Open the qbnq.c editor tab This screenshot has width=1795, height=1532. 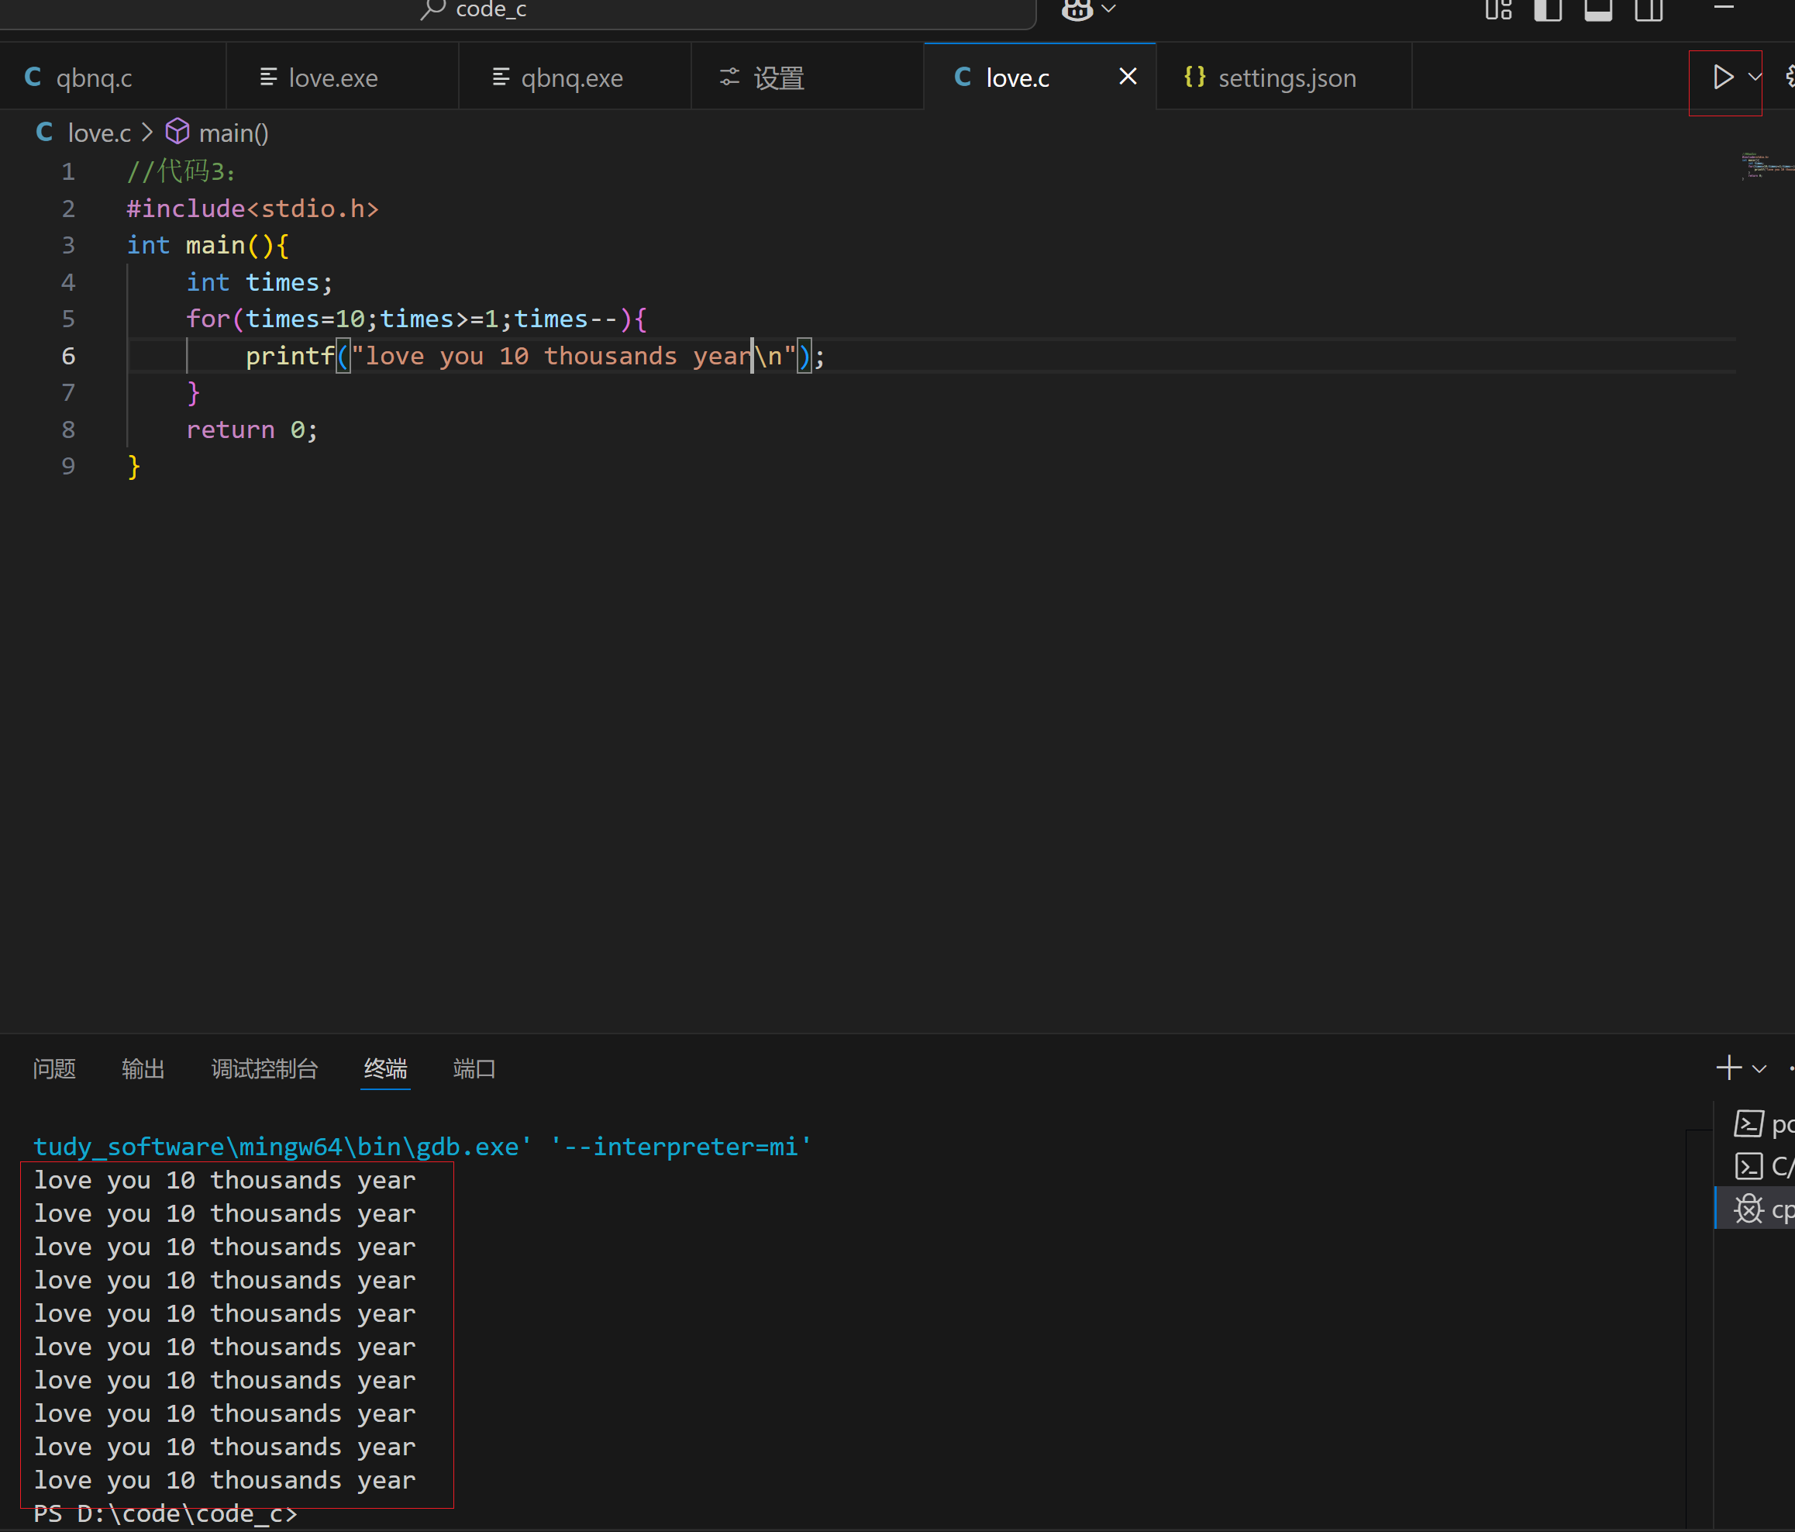(x=94, y=78)
